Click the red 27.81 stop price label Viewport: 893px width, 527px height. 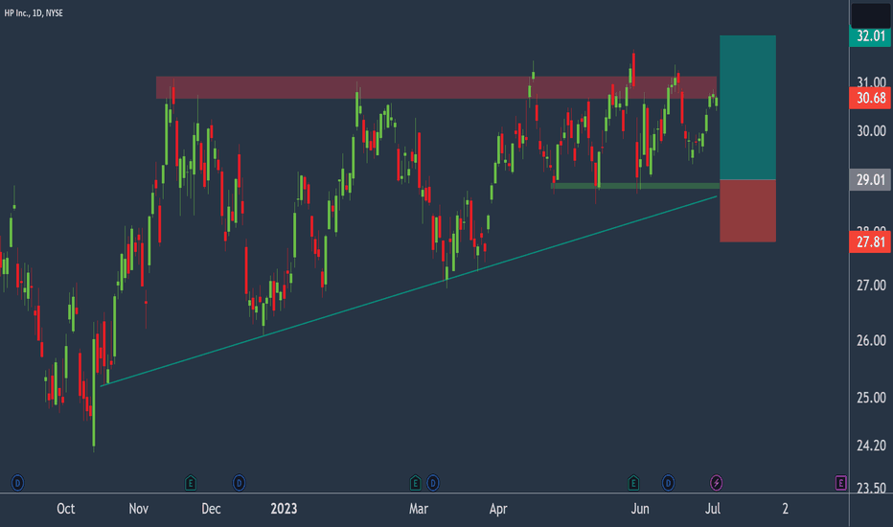[870, 242]
